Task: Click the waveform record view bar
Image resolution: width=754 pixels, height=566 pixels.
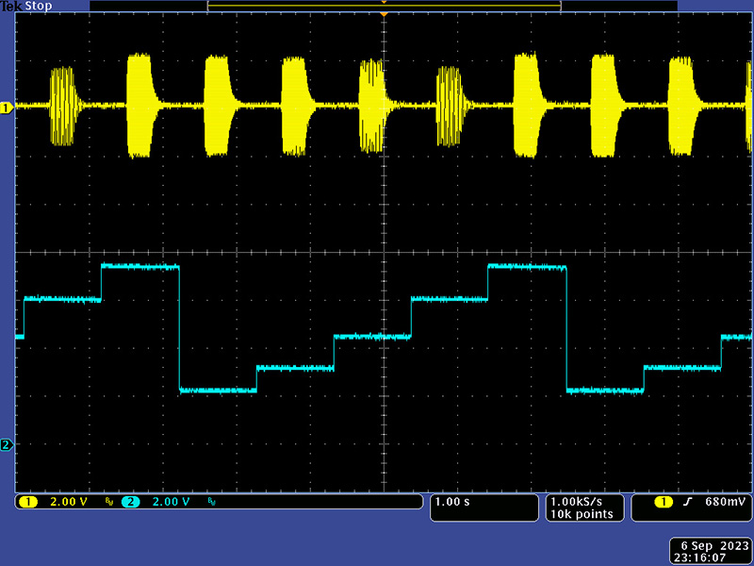Action: point(384,6)
